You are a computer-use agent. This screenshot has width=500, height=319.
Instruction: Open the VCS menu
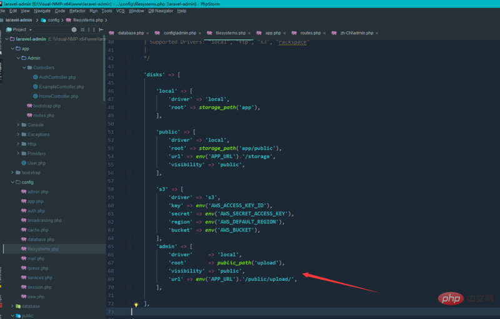[120, 11]
